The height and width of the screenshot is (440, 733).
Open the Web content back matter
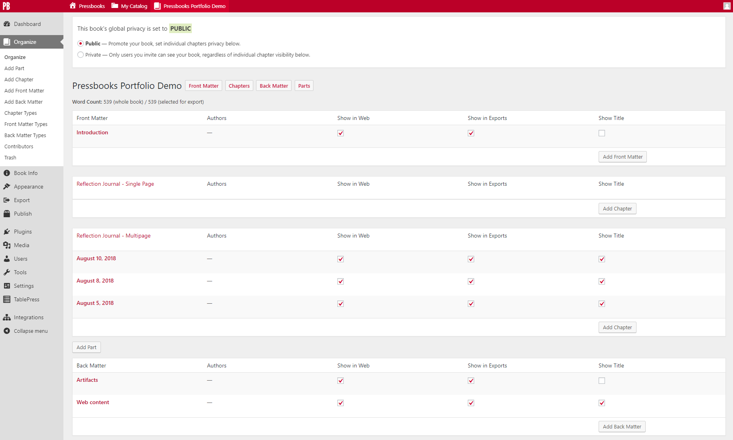pos(93,402)
